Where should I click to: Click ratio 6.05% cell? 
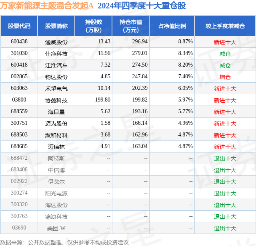point(186,88)
